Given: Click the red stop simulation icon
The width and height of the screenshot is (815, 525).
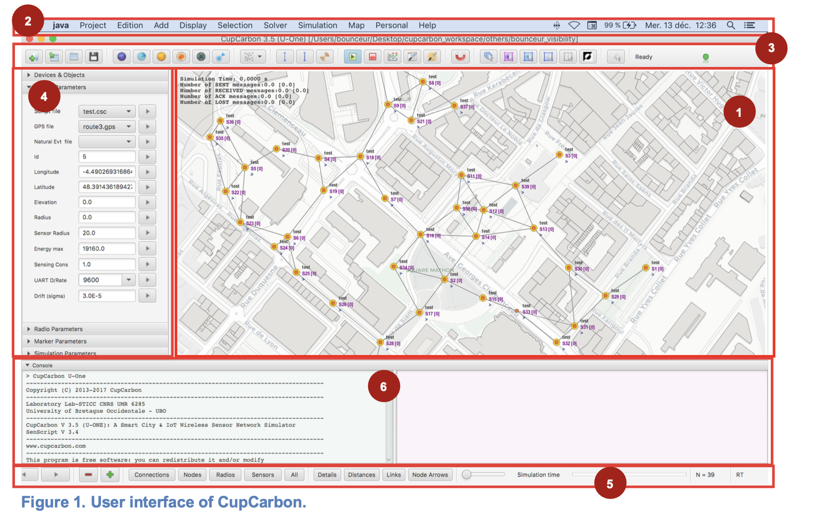Looking at the screenshot, I should tap(372, 57).
